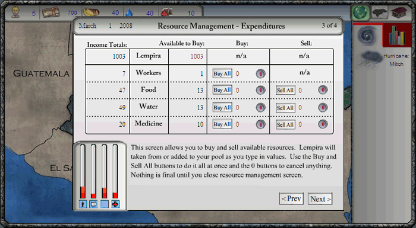Sell All Medicine
Image resolution: width=416 pixels, height=228 pixels.
click(x=285, y=124)
